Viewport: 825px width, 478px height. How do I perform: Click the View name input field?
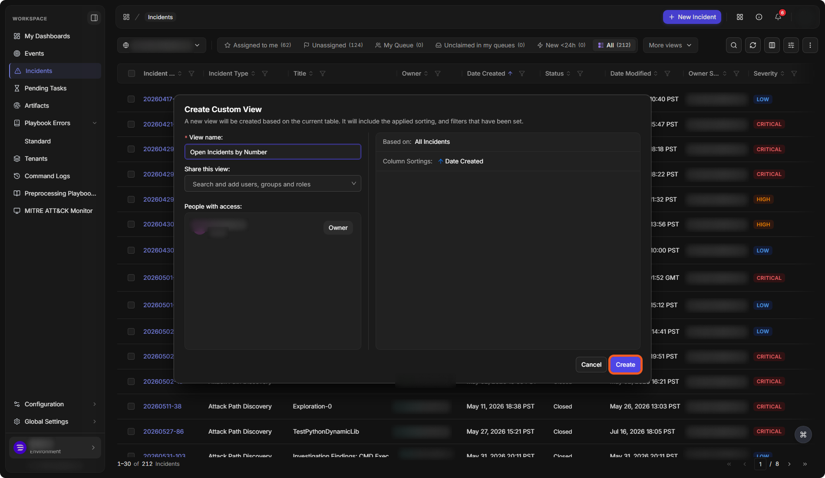click(x=273, y=152)
